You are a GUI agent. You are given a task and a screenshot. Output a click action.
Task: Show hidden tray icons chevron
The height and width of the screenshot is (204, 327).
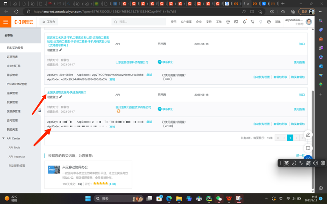[x=266, y=198]
